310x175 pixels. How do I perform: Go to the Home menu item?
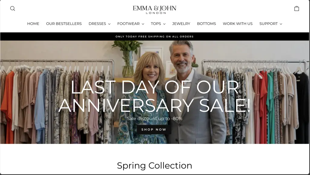click(x=33, y=24)
